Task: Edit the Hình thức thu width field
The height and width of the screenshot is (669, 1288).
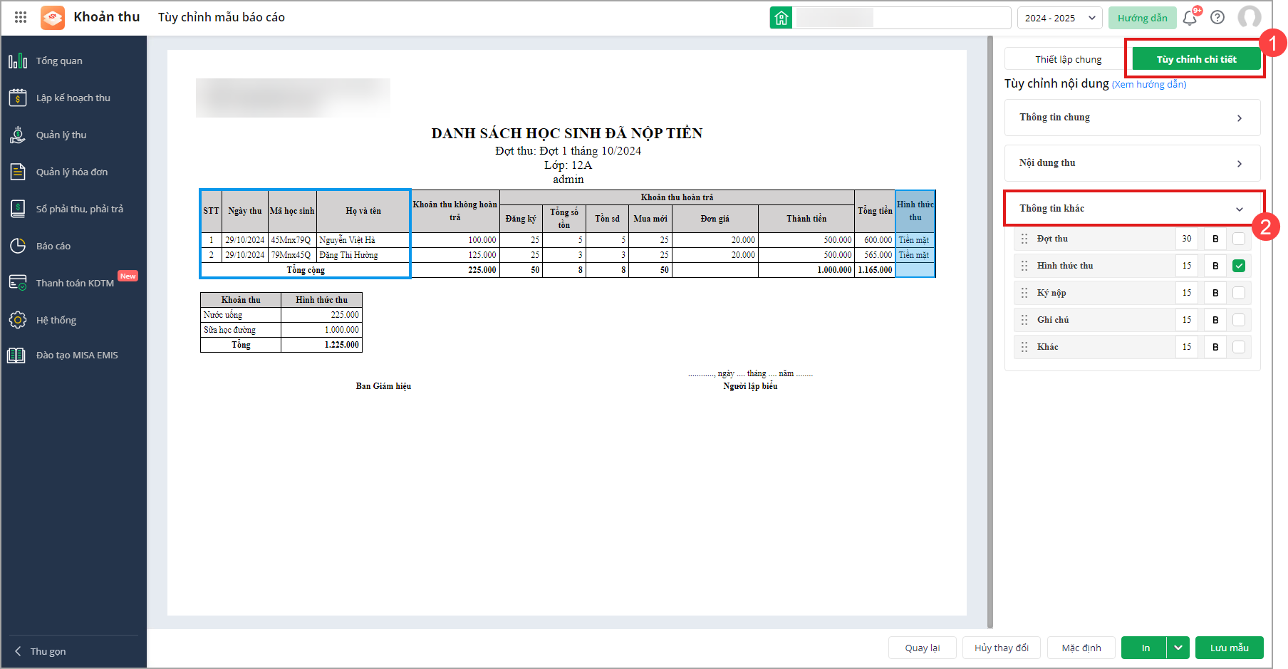Action: coord(1187,266)
